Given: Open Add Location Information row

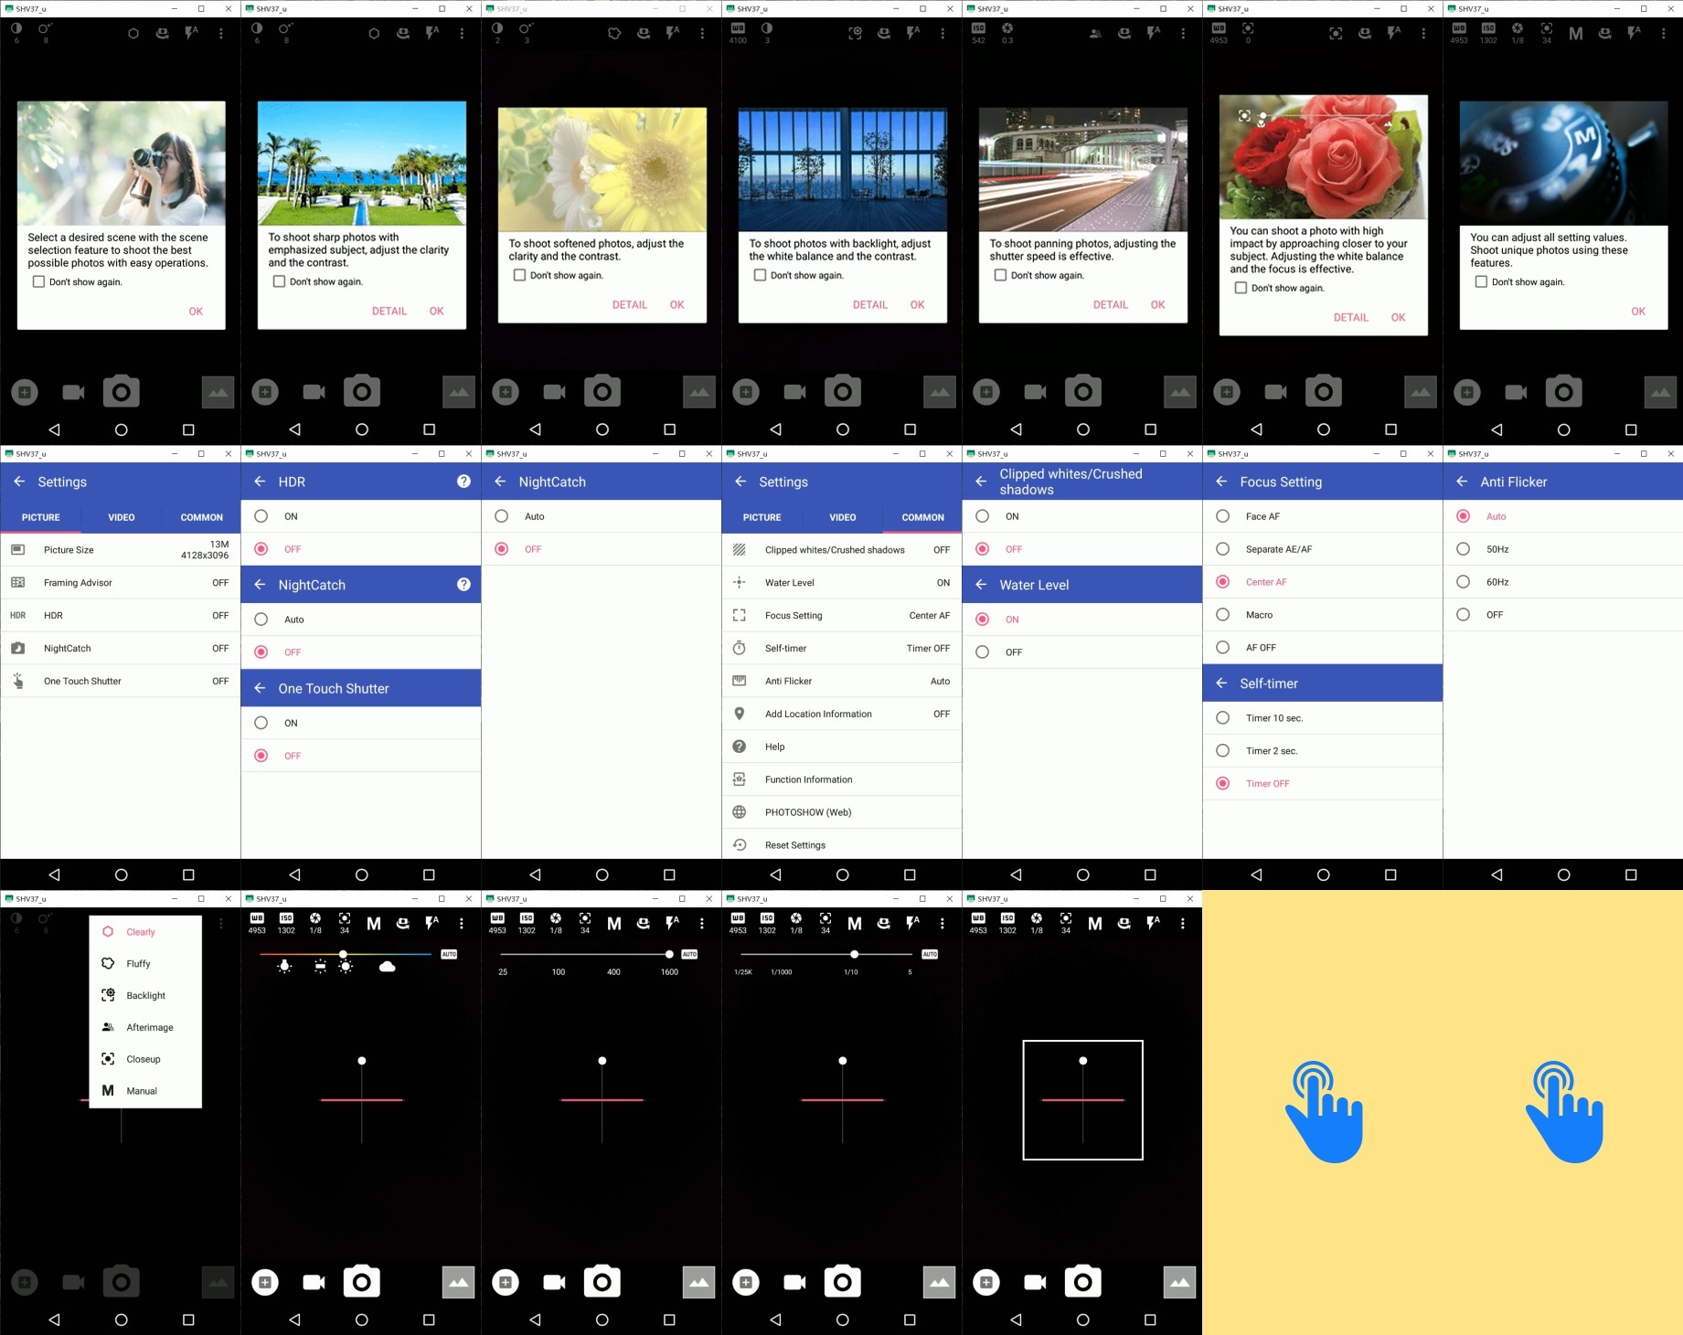Looking at the screenshot, I should [x=841, y=715].
